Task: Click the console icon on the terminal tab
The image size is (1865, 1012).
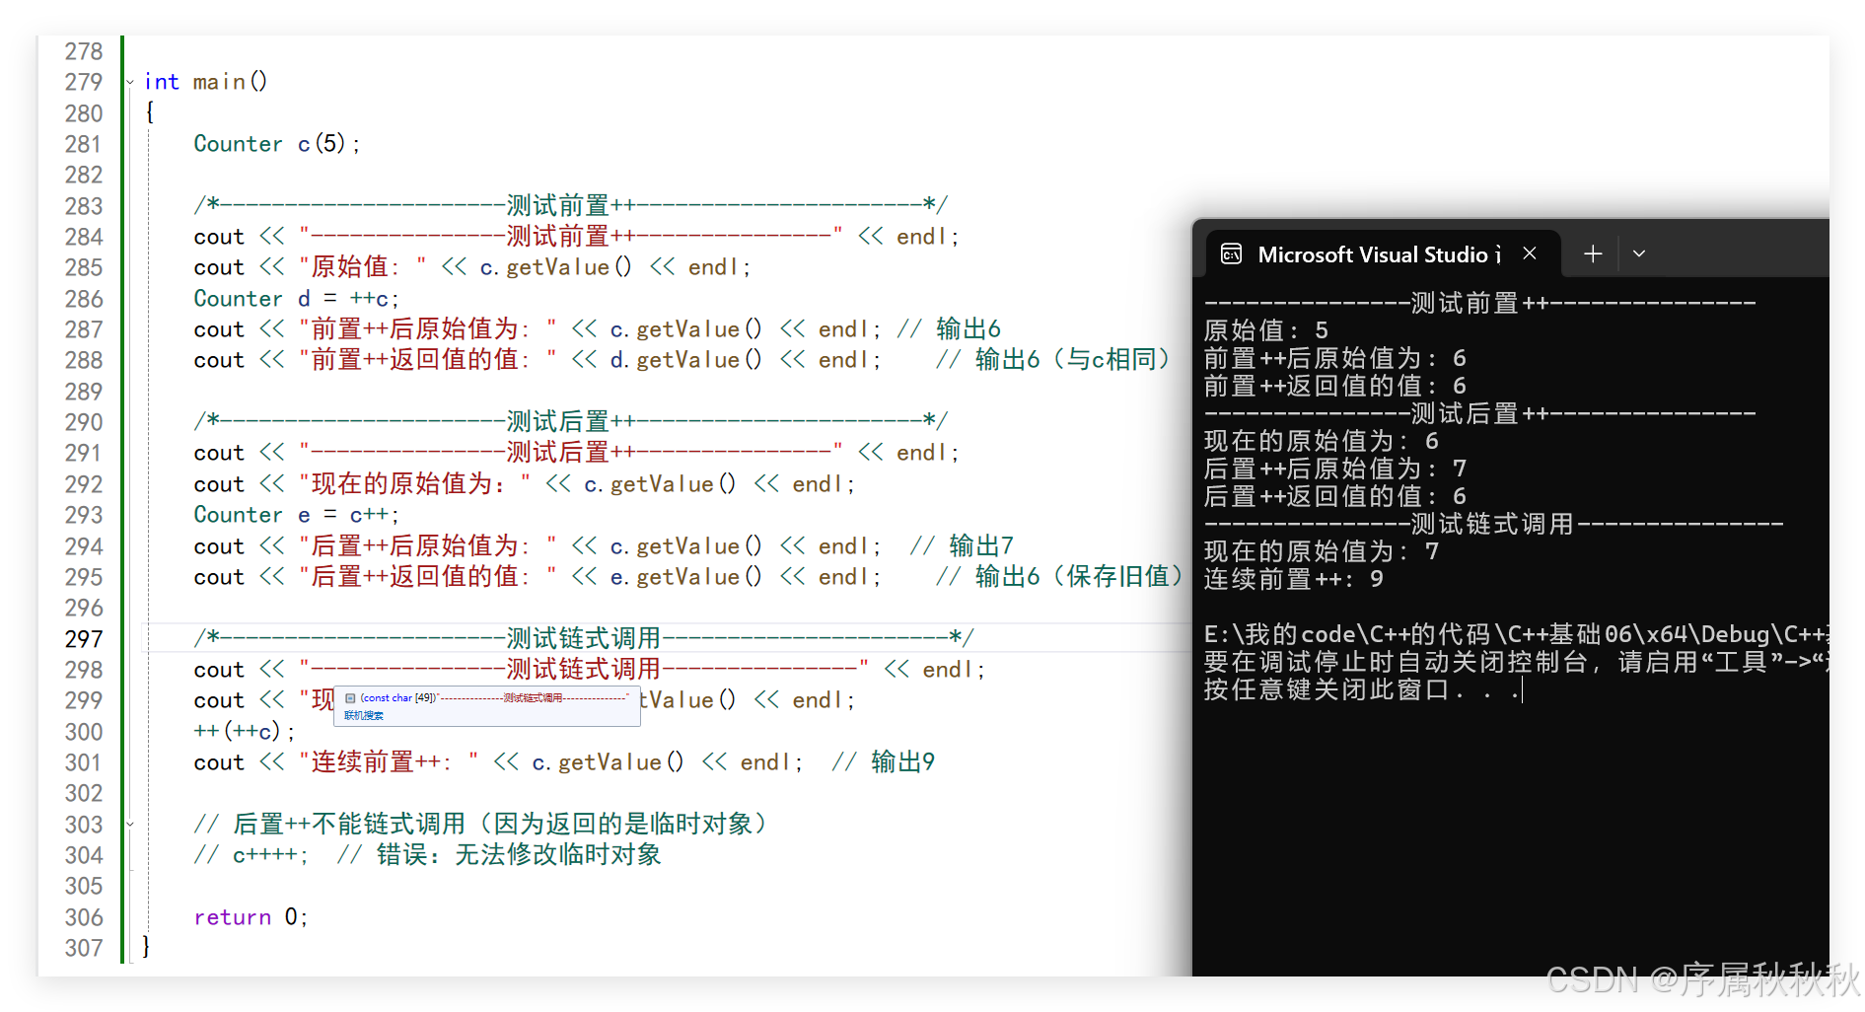Action: click(1232, 254)
